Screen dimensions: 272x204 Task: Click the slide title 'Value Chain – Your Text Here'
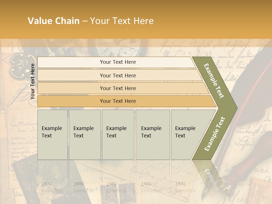[91, 21]
